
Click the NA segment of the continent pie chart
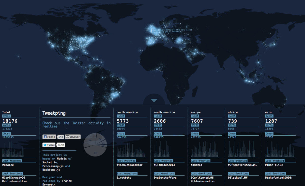[90, 140]
